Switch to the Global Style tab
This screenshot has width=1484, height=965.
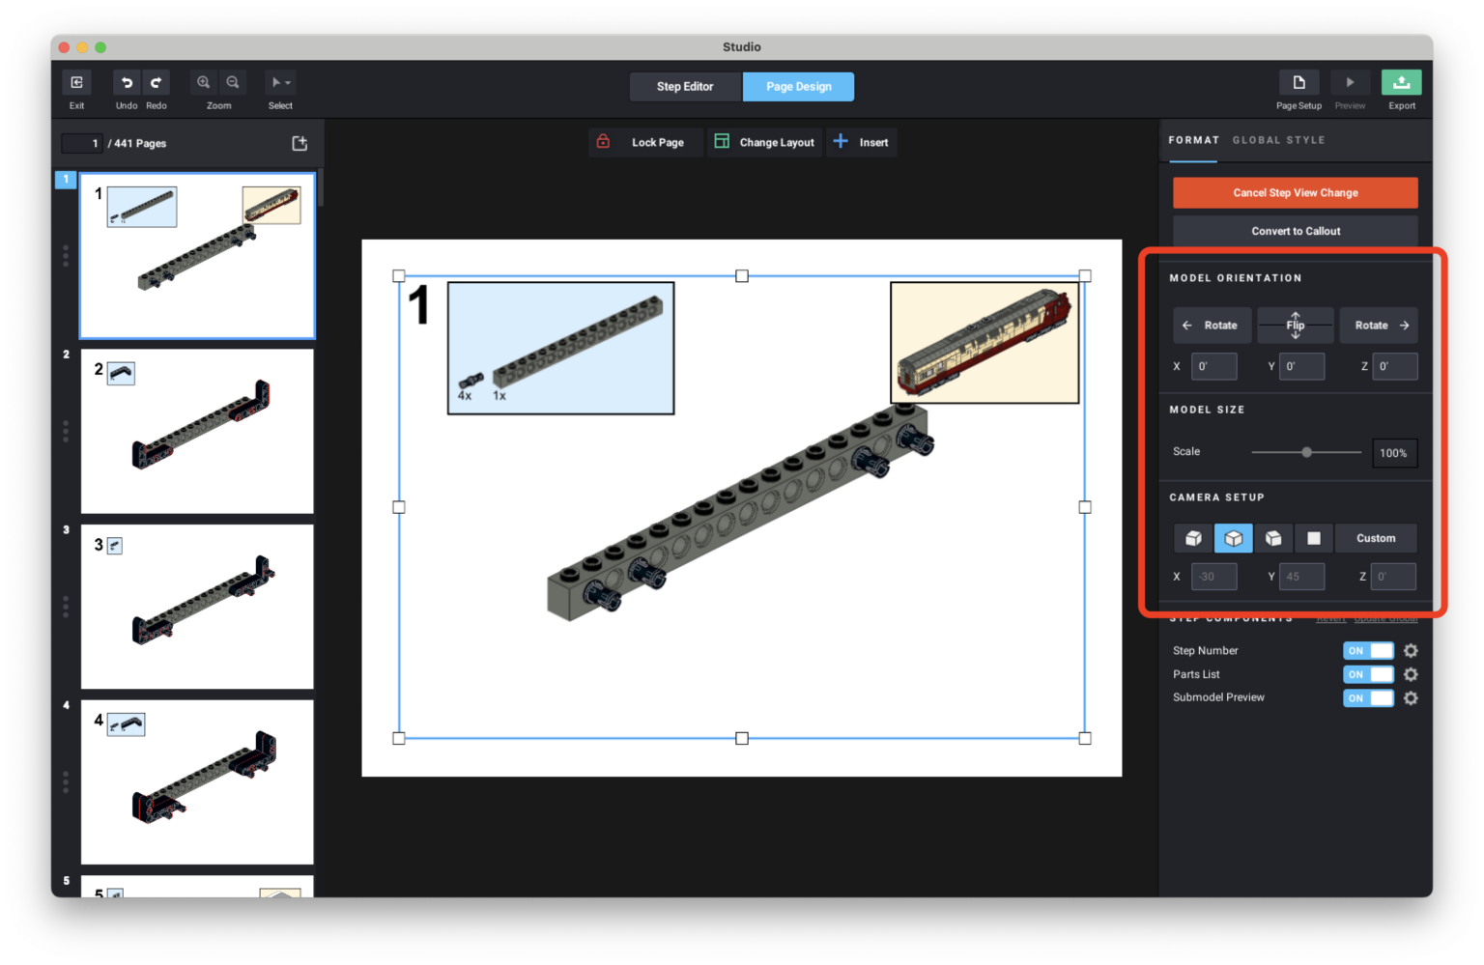[x=1279, y=140]
